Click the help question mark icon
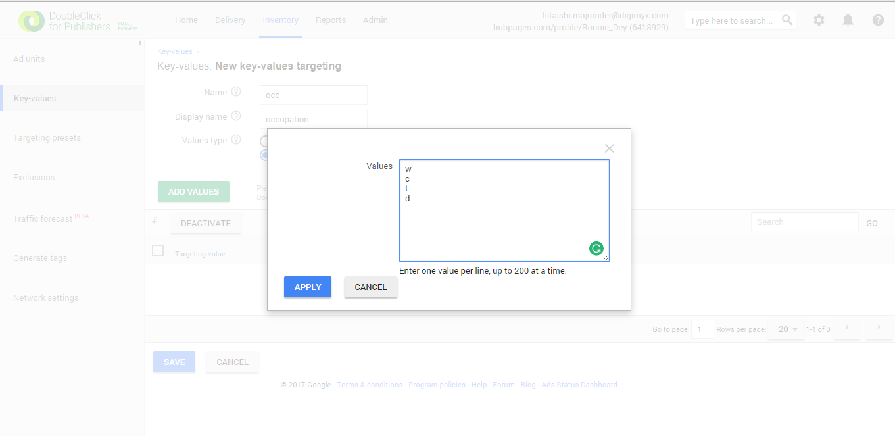895x436 pixels. [878, 20]
